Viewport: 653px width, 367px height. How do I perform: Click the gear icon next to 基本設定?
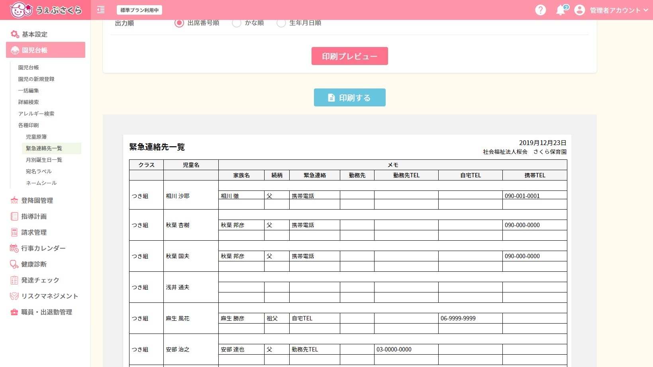15,34
